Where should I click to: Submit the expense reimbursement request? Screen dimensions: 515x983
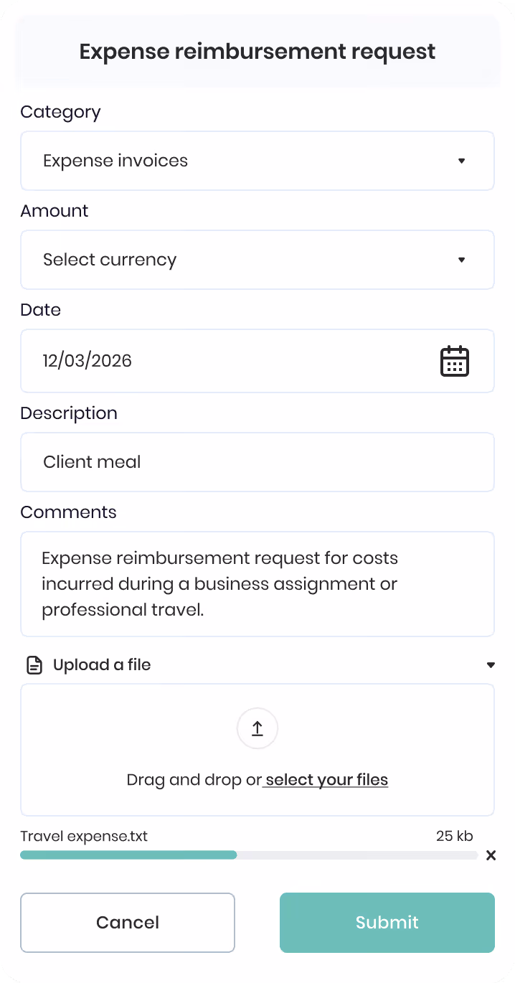coord(387,923)
